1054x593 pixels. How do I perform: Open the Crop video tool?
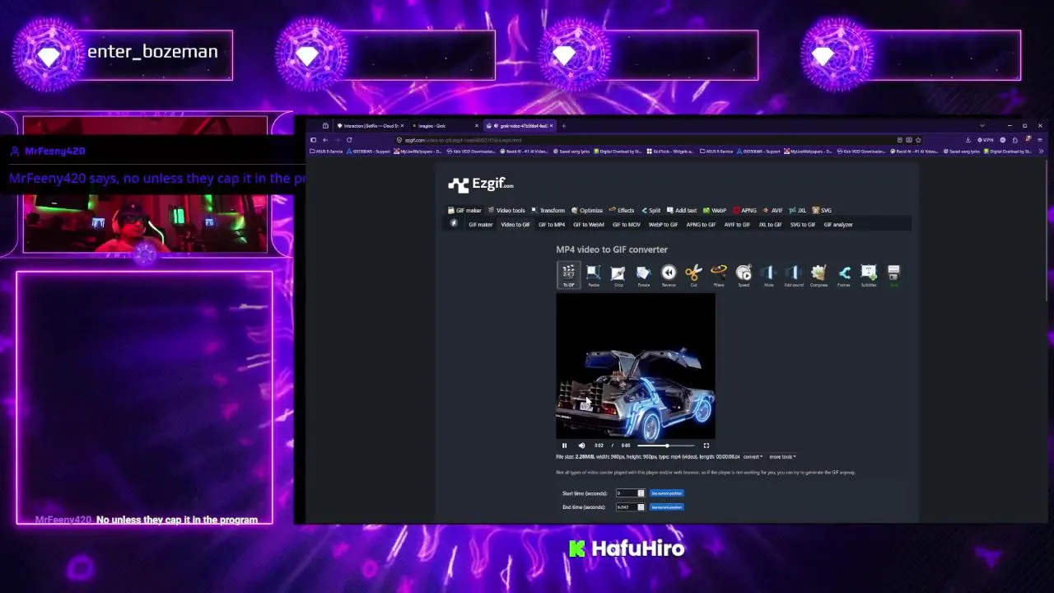click(618, 275)
